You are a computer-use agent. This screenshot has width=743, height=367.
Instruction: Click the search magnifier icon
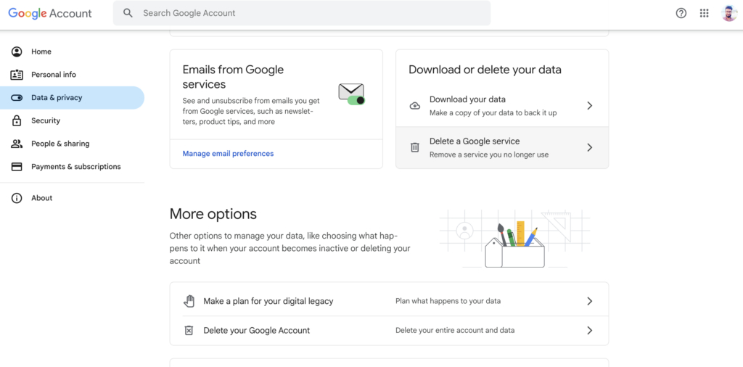128,13
